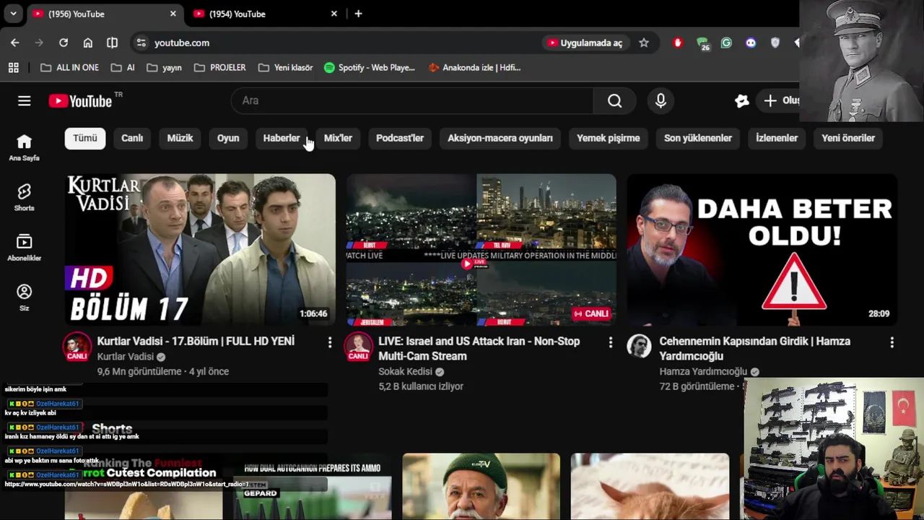Open the Sokak Kedisi channel avatar
The height and width of the screenshot is (520, 924).
[x=358, y=347]
